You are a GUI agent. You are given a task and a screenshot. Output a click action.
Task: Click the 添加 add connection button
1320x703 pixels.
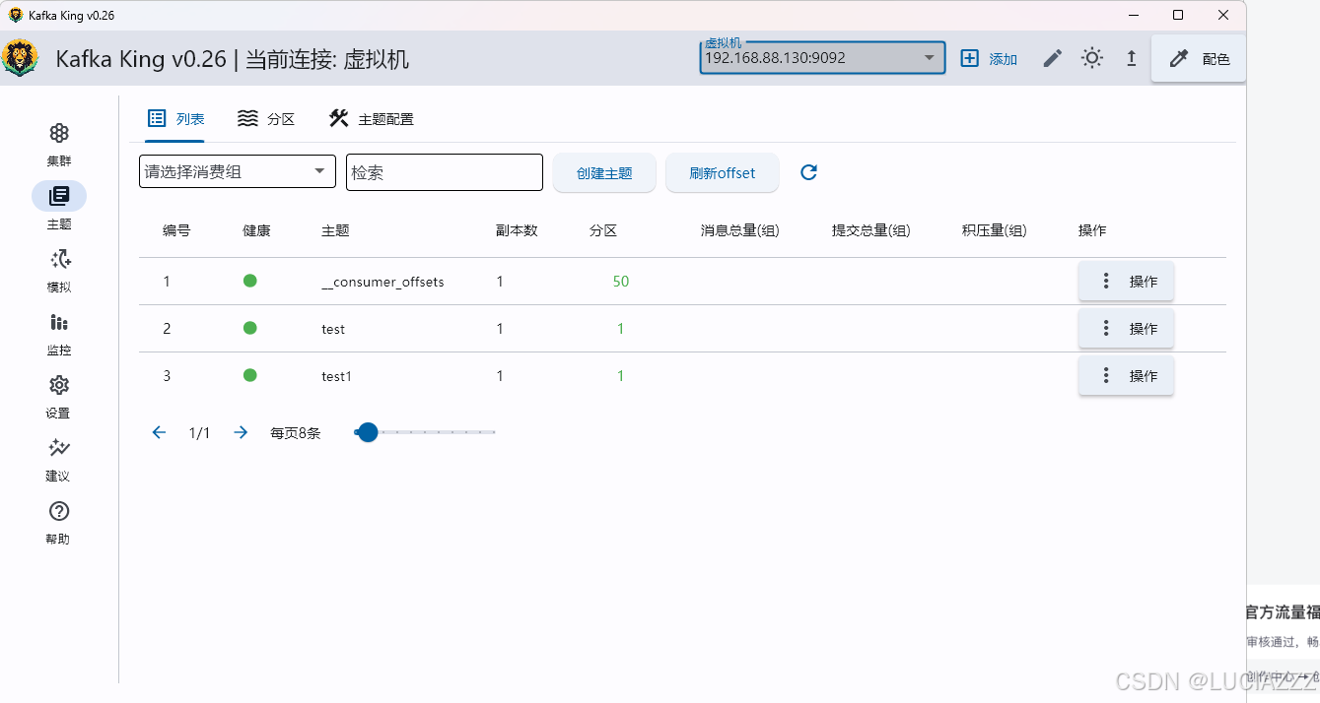pos(989,59)
